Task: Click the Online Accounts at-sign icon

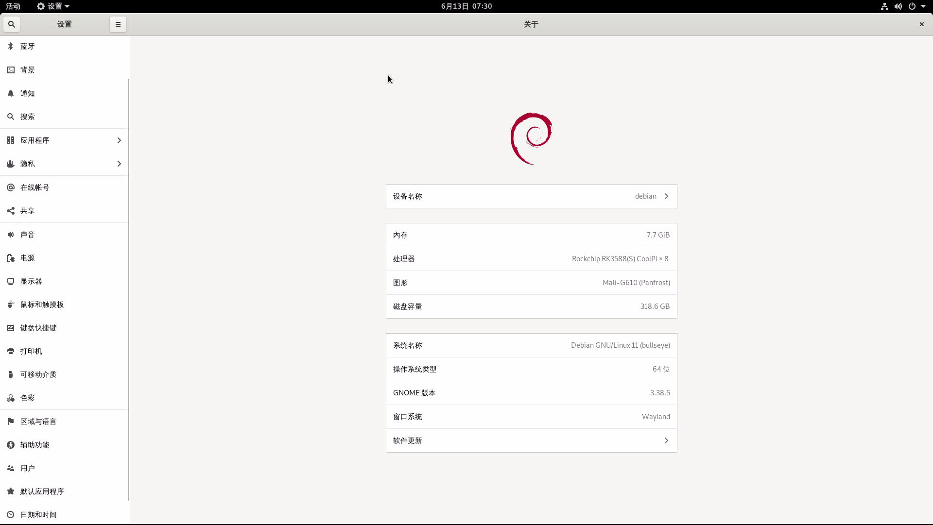Action: tap(11, 187)
